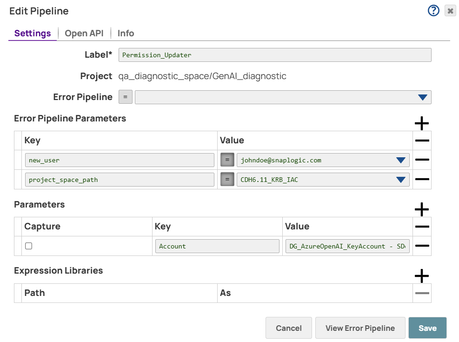Viewport: 459px width, 342px height.
Task: Expand the dropdown for johndoe@snaplogic.com value
Action: tap(400, 160)
